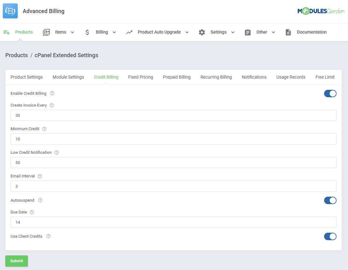Image resolution: width=348 pixels, height=270 pixels.
Task: Open the Settings menu label
Action: tap(218, 32)
